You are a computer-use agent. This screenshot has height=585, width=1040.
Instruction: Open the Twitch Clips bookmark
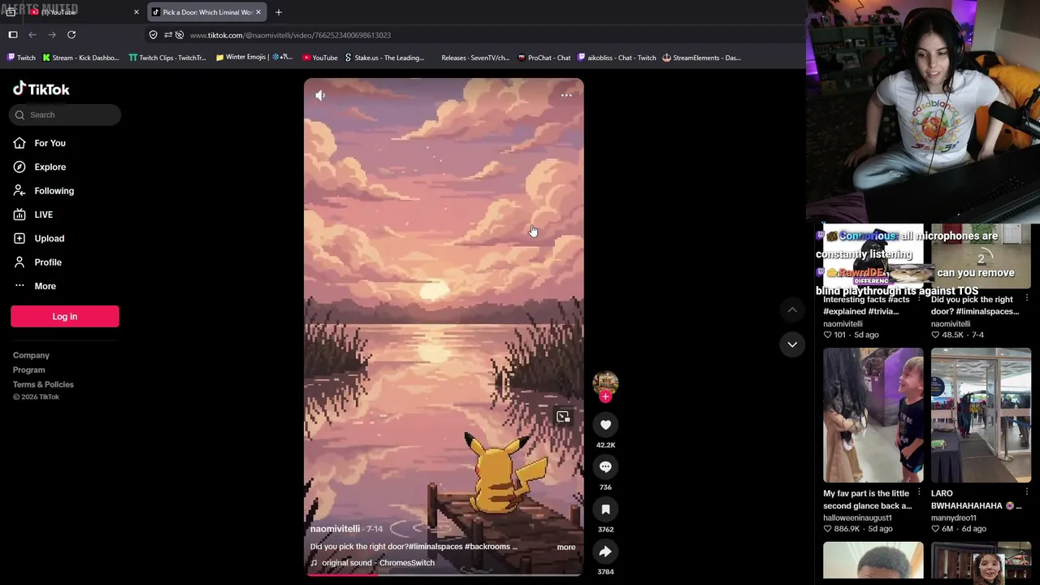[167, 58]
